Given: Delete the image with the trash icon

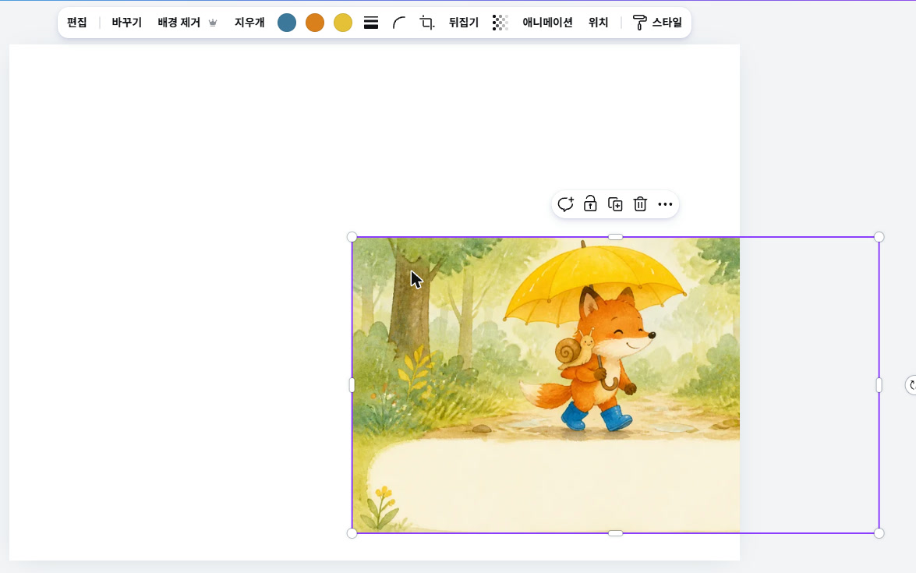Looking at the screenshot, I should point(640,203).
